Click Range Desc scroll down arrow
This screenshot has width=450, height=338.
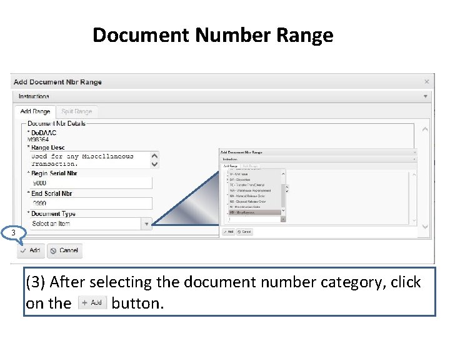(154, 165)
